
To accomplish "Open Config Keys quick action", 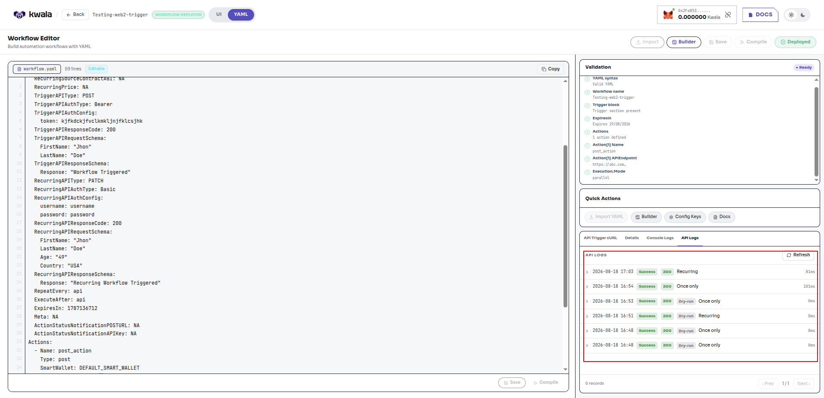I will pos(685,217).
